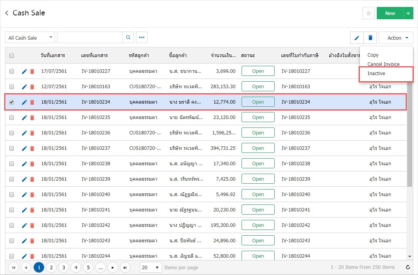Click Open status of IV-18010240

[258, 194]
